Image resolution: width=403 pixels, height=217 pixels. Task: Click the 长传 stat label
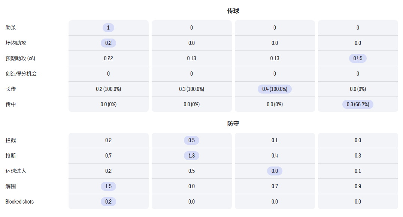tap(11, 89)
